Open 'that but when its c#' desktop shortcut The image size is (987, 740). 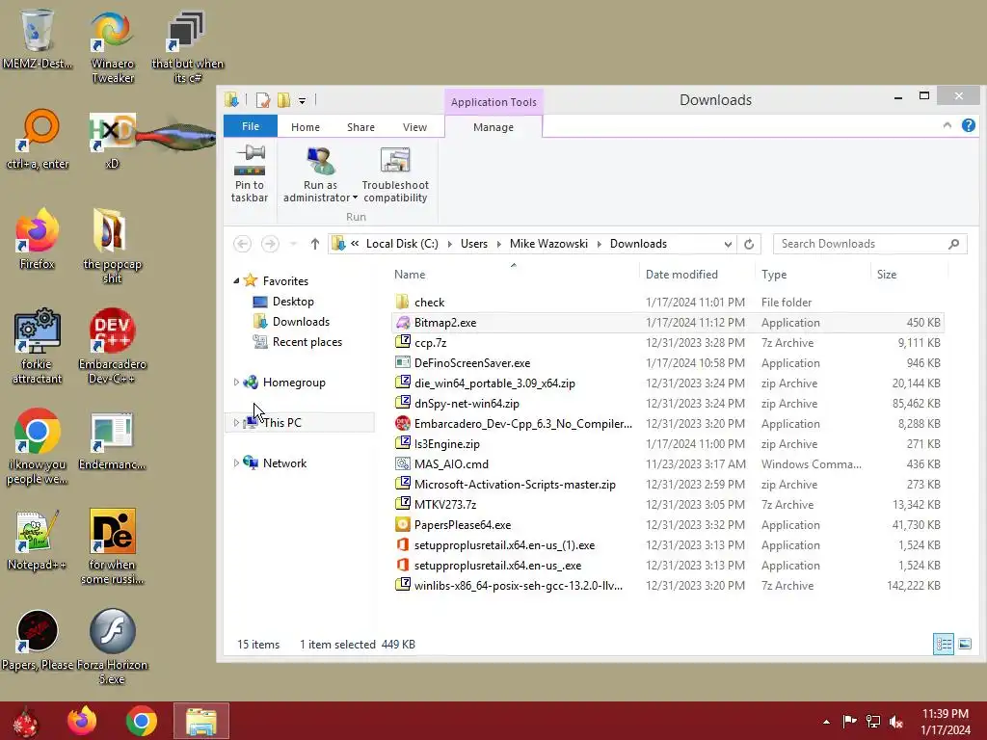pyautogui.click(x=187, y=46)
